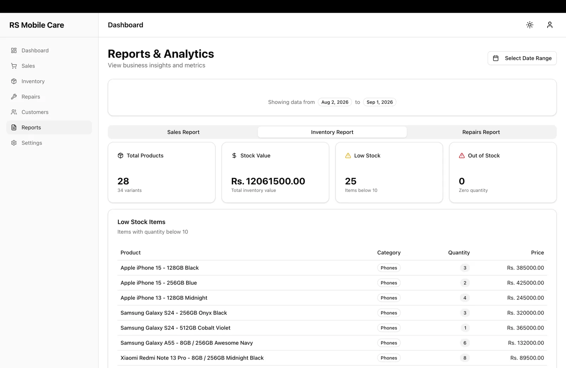Click the Dashboard grid icon in sidebar
The width and height of the screenshot is (566, 368).
tap(14, 51)
